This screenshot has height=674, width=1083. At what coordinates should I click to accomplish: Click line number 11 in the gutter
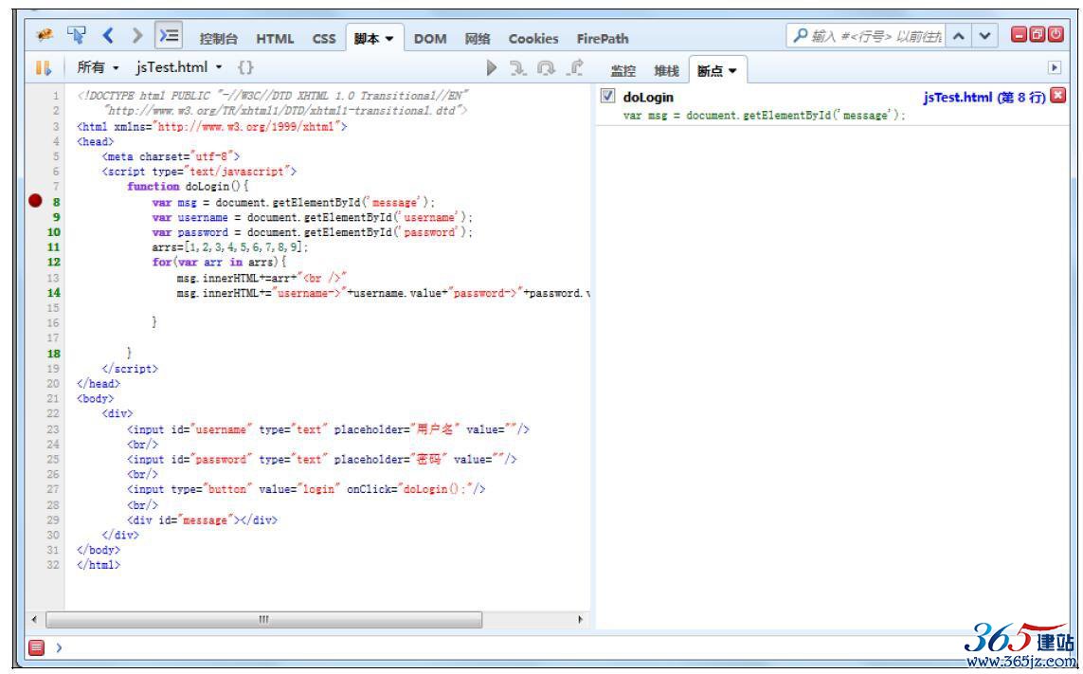tap(54, 247)
